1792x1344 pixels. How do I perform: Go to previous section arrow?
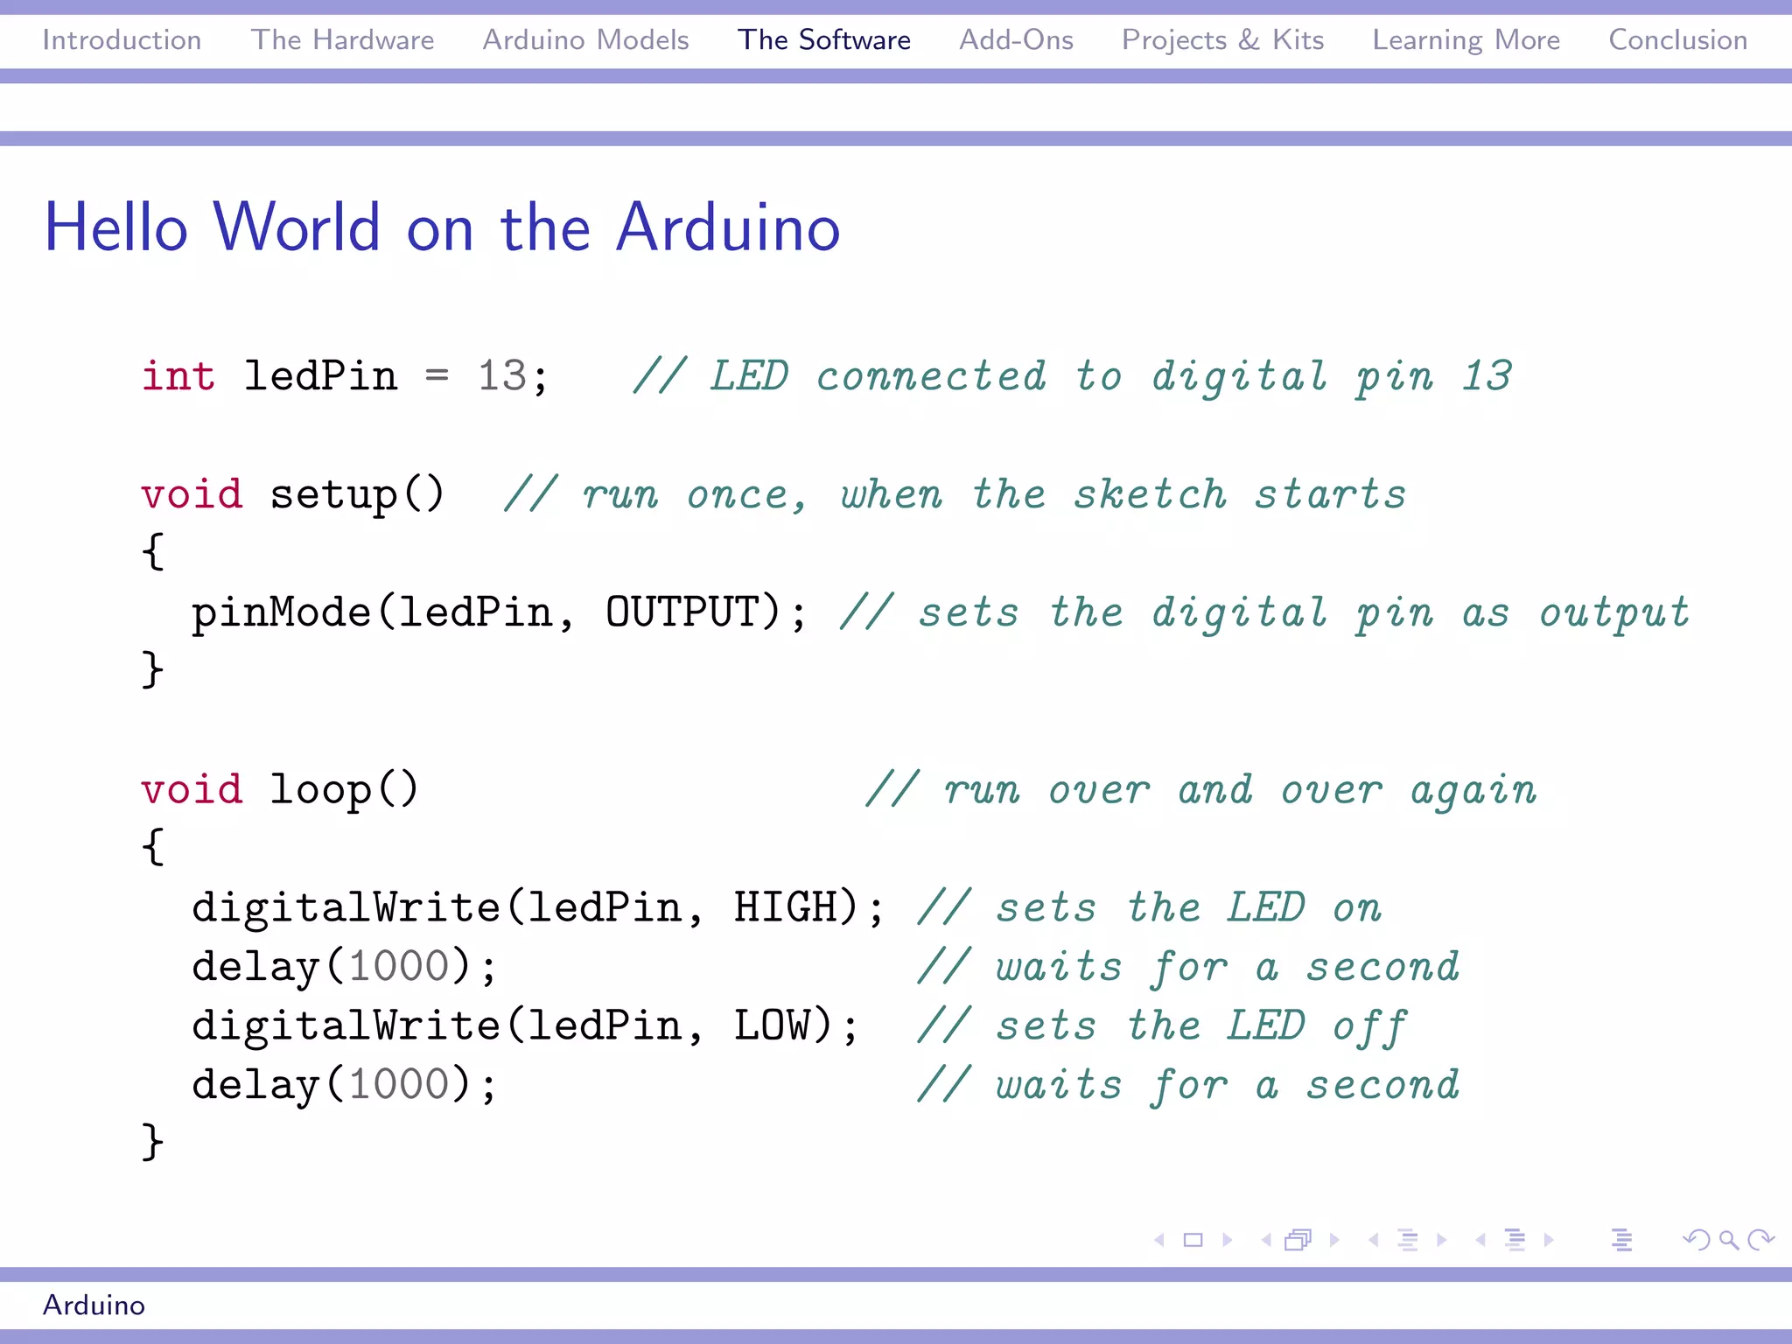click(1480, 1240)
